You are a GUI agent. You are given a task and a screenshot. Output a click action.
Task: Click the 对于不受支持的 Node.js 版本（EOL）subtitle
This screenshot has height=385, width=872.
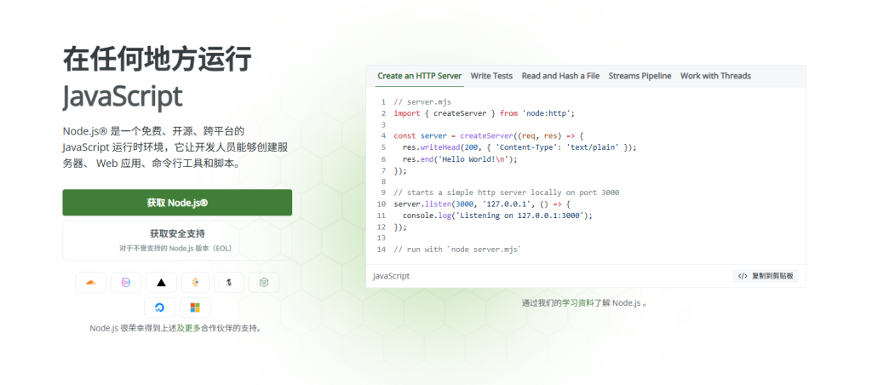175,248
